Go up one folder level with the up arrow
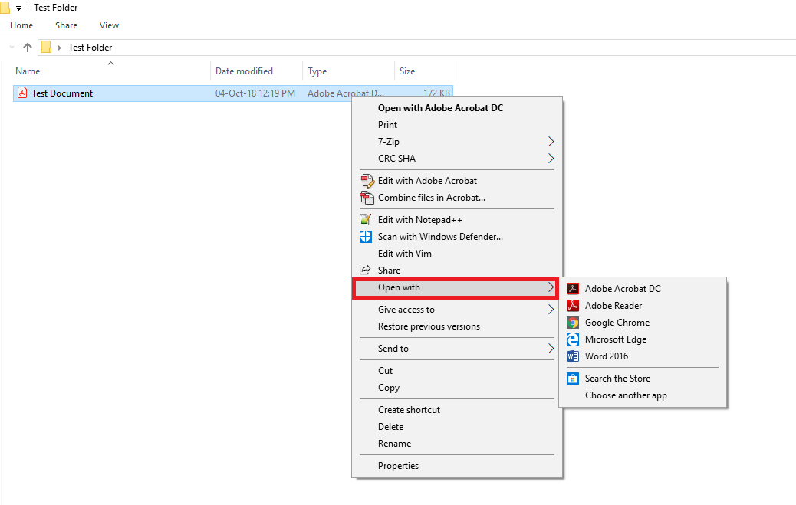Viewport: 796px width, 505px height. (28, 48)
